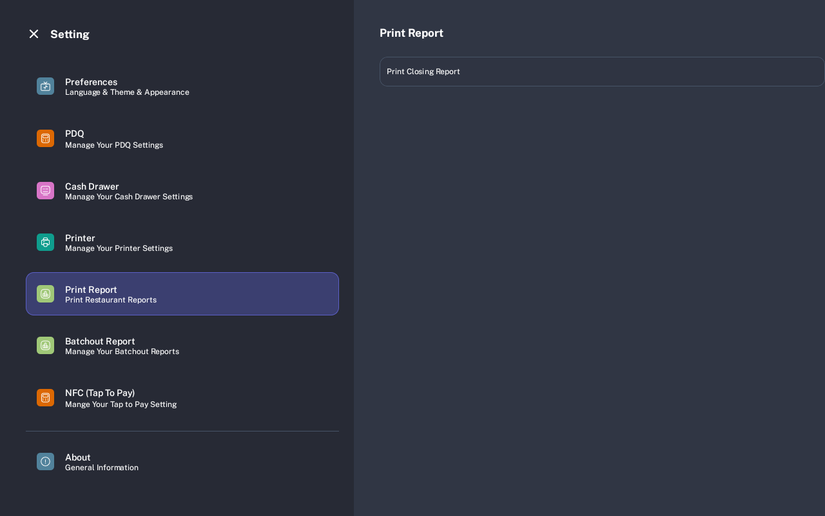Select Cash Drawer menu item
The width and height of the screenshot is (825, 516).
(x=182, y=190)
